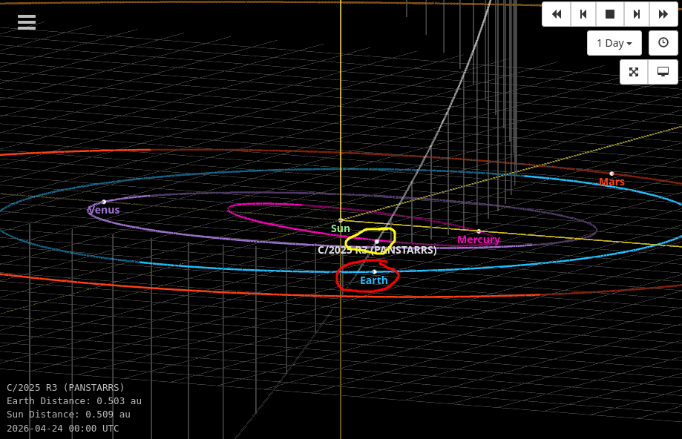Click the Earth Distance readout text
Viewport: 682px width, 439px height.
tap(74, 400)
